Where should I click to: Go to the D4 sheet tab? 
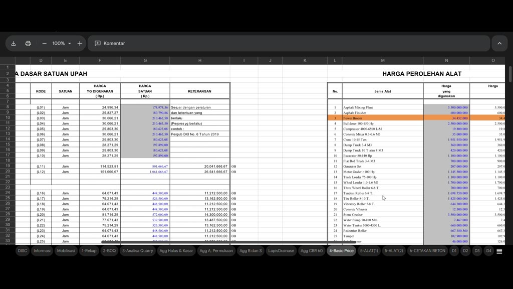coord(488,251)
